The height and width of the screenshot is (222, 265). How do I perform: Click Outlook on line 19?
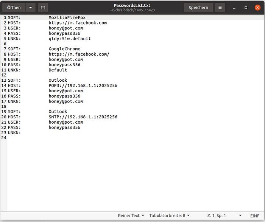pos(58,112)
